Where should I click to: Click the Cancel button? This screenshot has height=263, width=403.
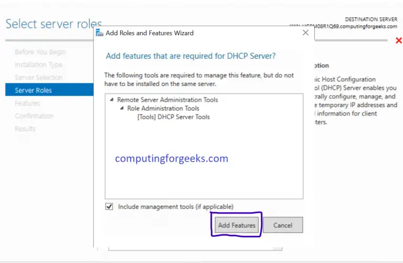point(282,225)
